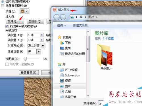This screenshot has width=142, height=106.
Task: Click navigation pane scroll up arrow
Action: tap(88, 31)
